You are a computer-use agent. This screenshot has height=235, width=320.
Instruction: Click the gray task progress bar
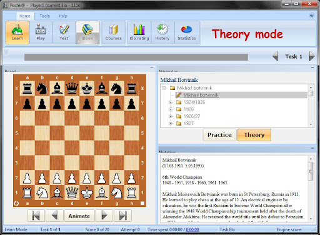point(136,57)
